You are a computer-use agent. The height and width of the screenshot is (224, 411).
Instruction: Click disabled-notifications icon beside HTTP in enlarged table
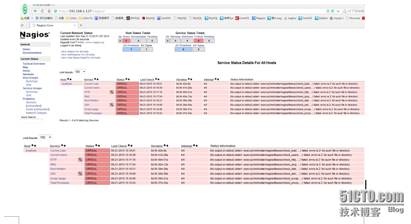pos(80,160)
